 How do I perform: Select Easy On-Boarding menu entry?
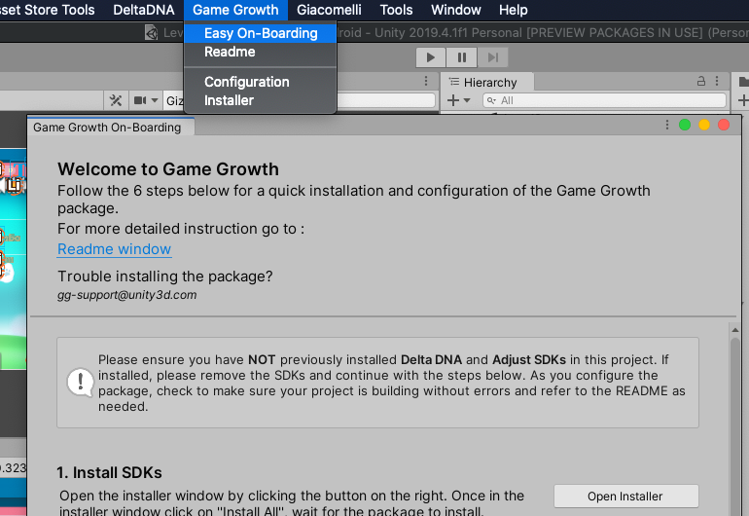(x=261, y=33)
